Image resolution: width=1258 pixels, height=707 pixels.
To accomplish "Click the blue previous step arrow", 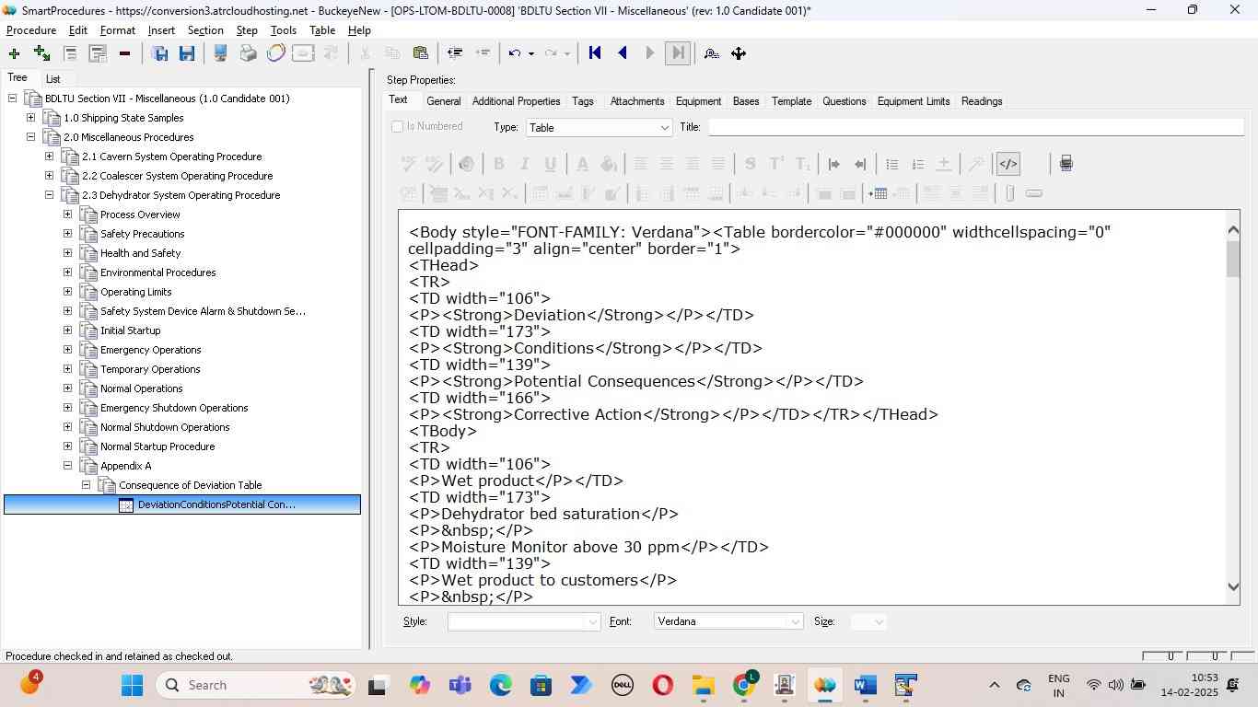I will [623, 53].
